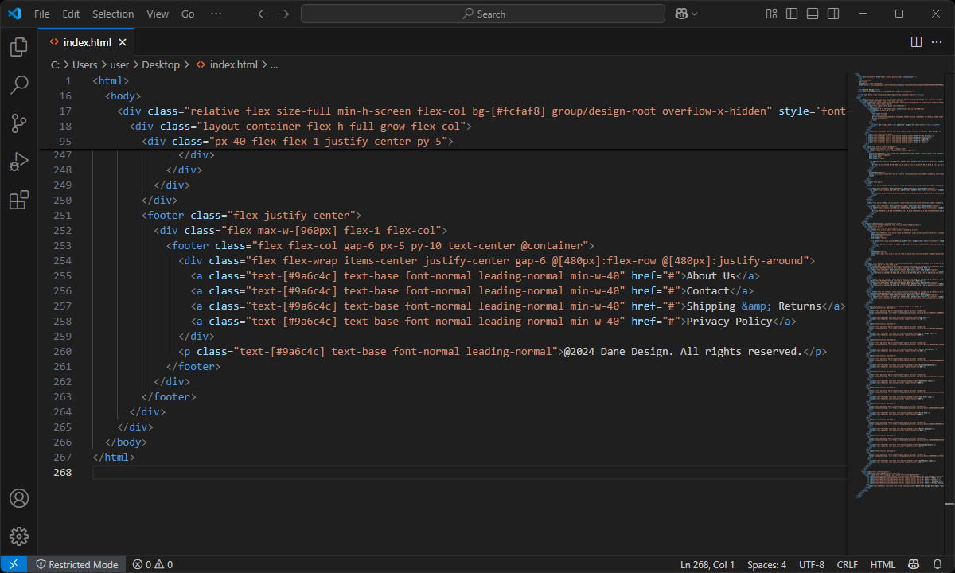Select the index.html editor tab
This screenshot has height=573, width=955.
click(86, 42)
